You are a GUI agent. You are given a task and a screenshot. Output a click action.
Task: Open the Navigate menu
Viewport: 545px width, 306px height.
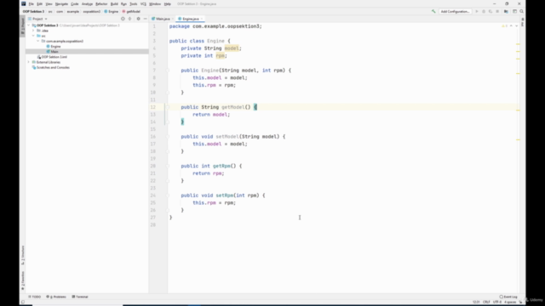[61, 3]
